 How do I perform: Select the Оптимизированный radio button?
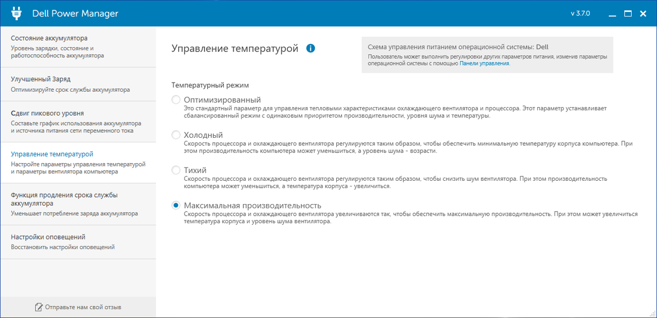click(x=176, y=100)
